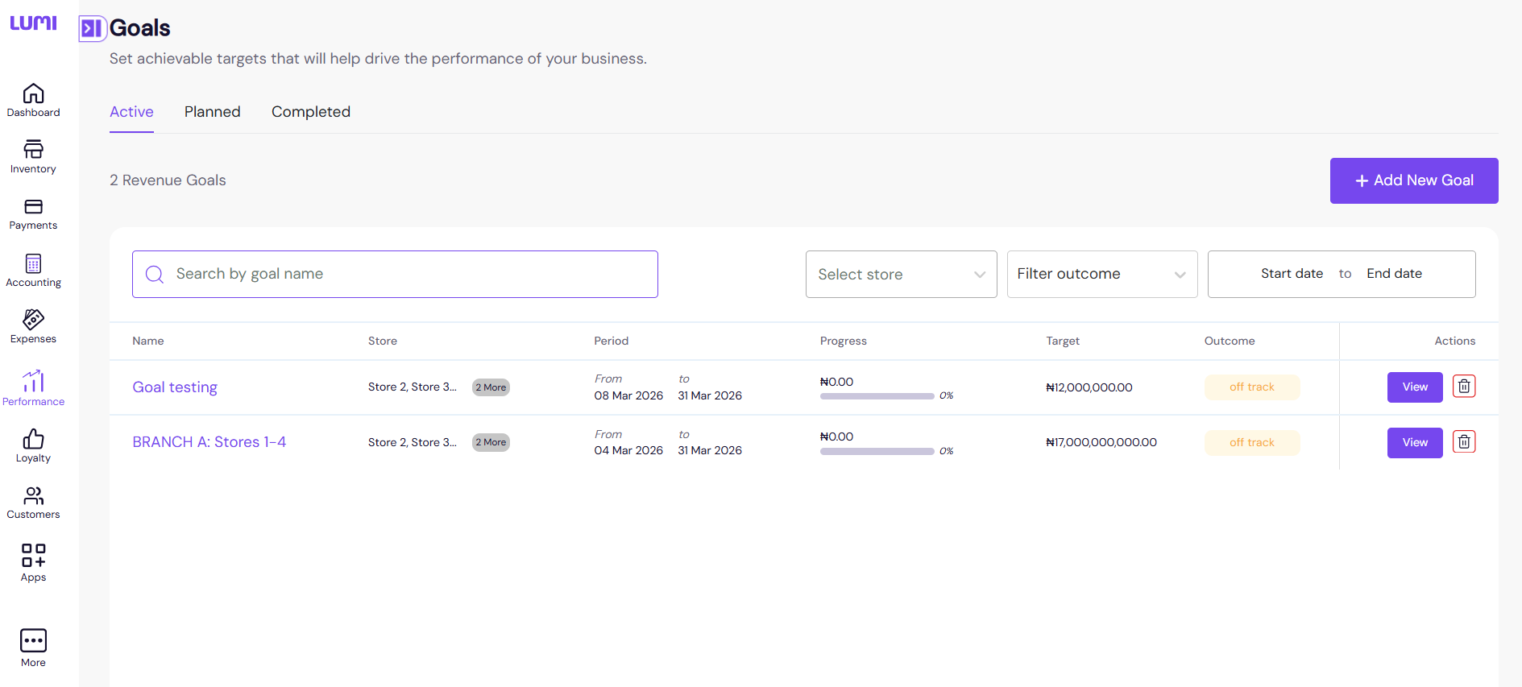Expand the More sidebar menu

(33, 642)
